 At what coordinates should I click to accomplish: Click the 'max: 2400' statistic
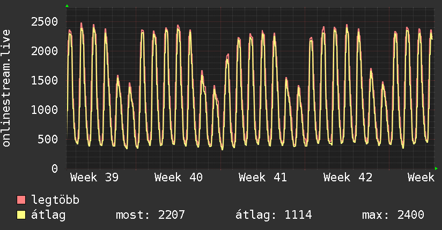coord(393,215)
